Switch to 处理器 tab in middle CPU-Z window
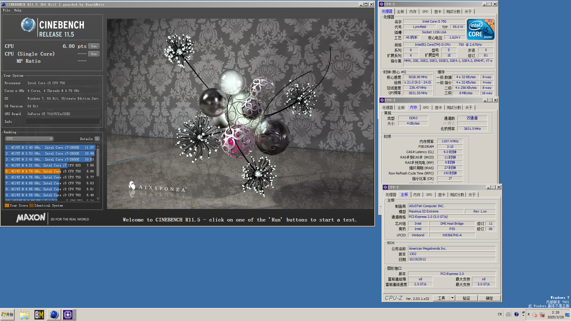571x321 pixels. coord(388,108)
